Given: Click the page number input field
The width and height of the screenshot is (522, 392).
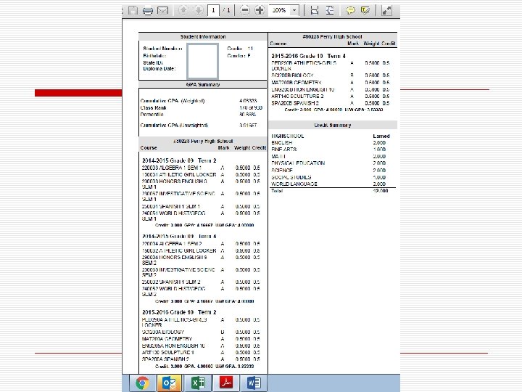Looking at the screenshot, I should point(213,10).
